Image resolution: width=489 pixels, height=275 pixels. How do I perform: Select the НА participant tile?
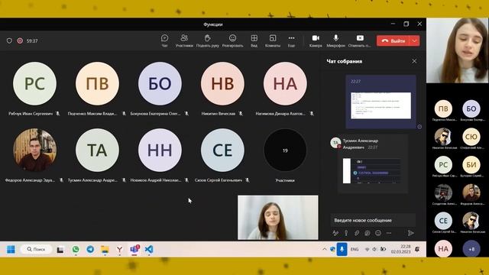(x=285, y=83)
